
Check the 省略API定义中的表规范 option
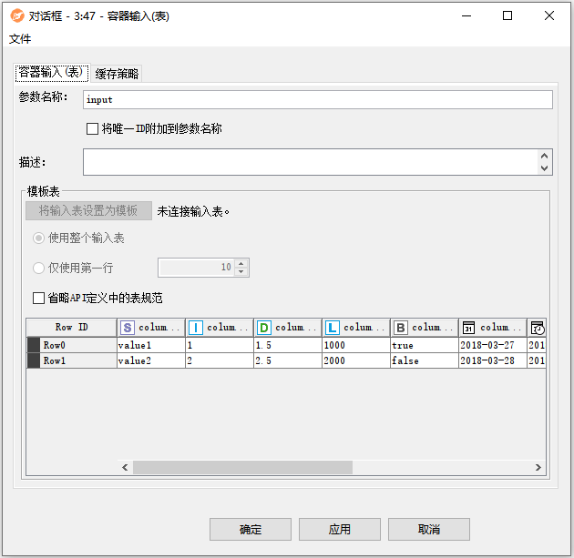(38, 298)
